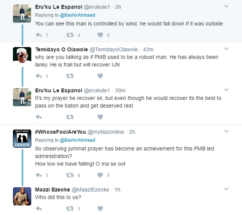Image resolution: width=242 pixels, height=215 pixels.
Task: Reply to Eru'ku's wind-controlled tweet
Action: (39, 35)
